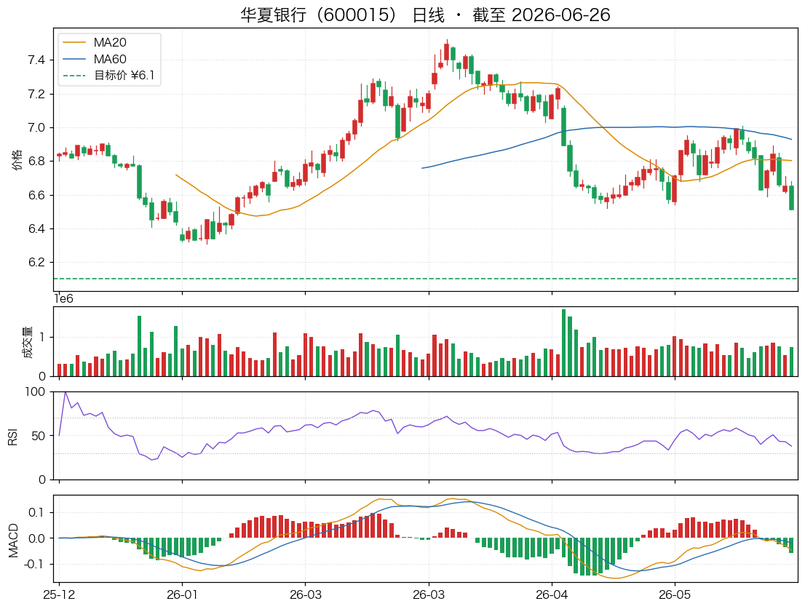Click the MACD axis label

point(13,541)
